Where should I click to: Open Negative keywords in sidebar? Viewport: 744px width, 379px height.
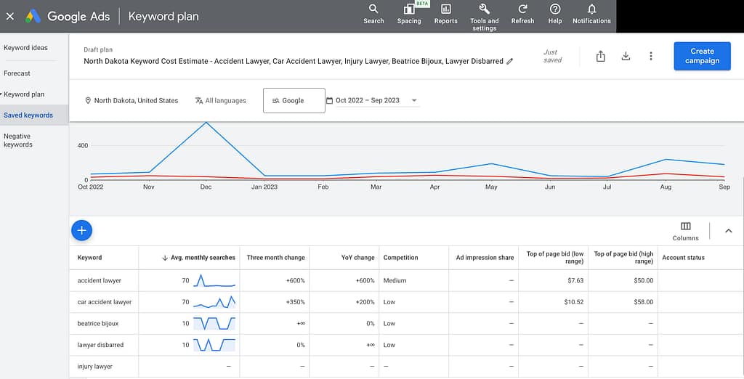tap(17, 140)
